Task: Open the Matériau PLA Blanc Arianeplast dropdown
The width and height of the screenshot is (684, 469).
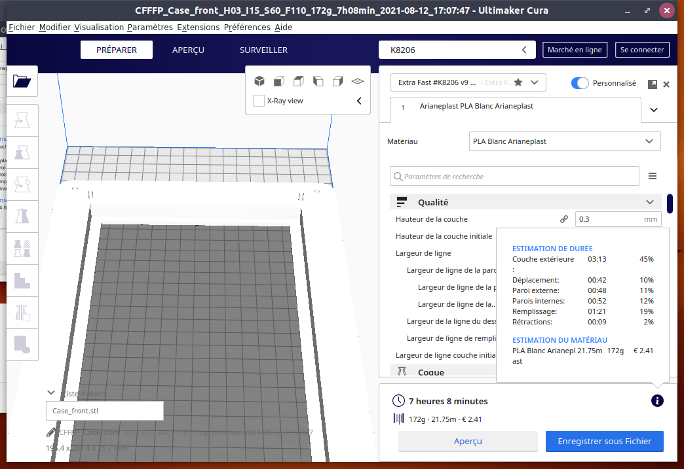Action: click(565, 141)
